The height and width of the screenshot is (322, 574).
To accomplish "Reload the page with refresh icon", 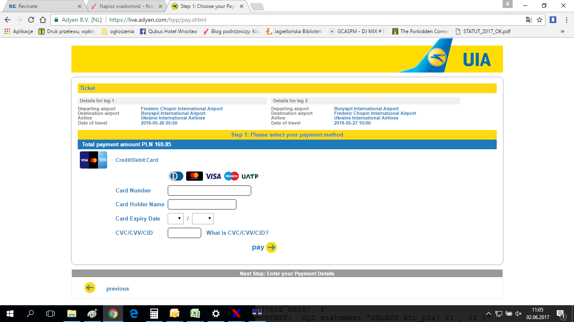I will (31, 20).
